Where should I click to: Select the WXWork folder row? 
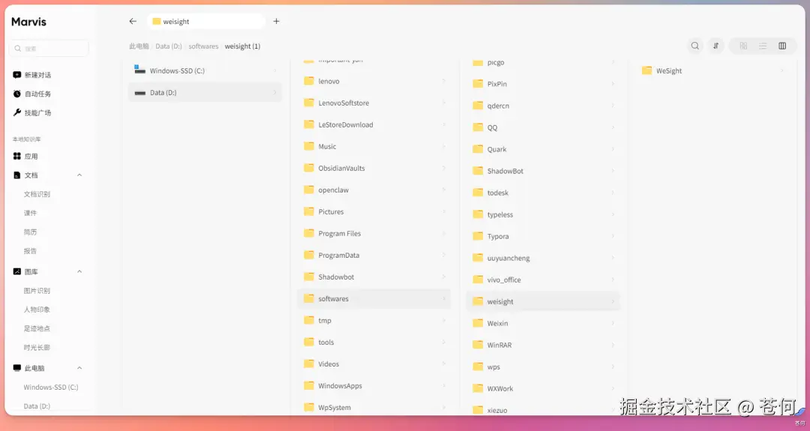point(543,389)
